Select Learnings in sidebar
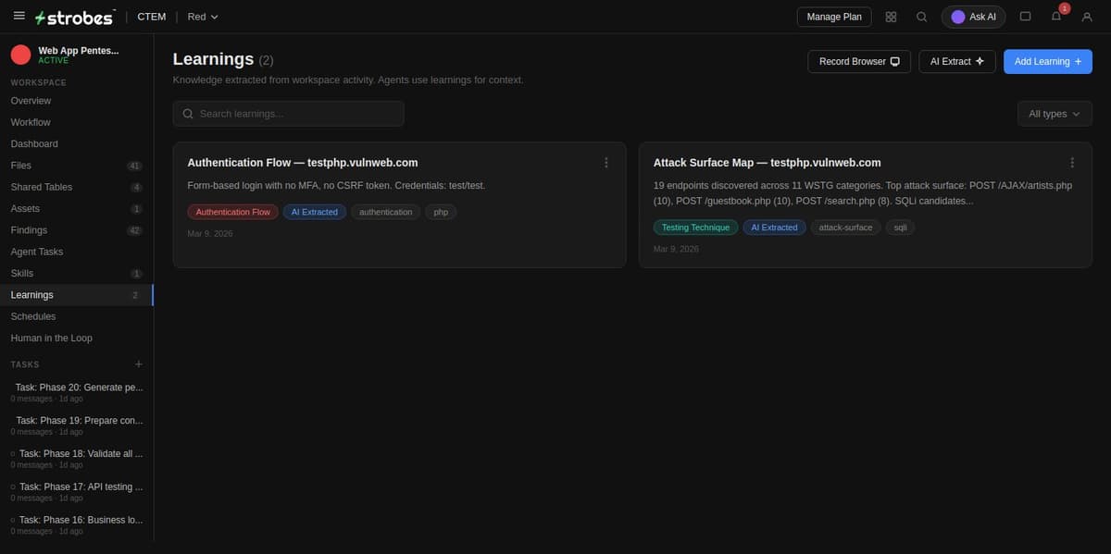The image size is (1111, 554). coord(77,295)
